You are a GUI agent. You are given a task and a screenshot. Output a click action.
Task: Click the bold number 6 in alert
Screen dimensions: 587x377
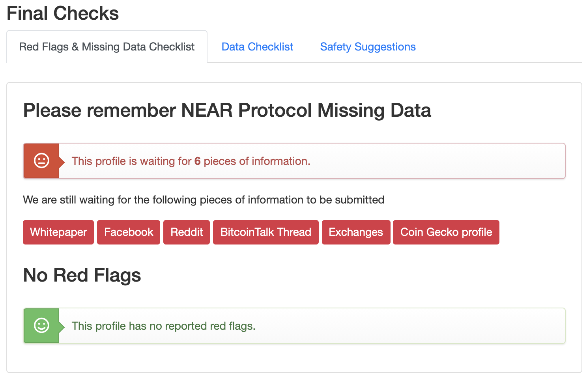click(198, 161)
